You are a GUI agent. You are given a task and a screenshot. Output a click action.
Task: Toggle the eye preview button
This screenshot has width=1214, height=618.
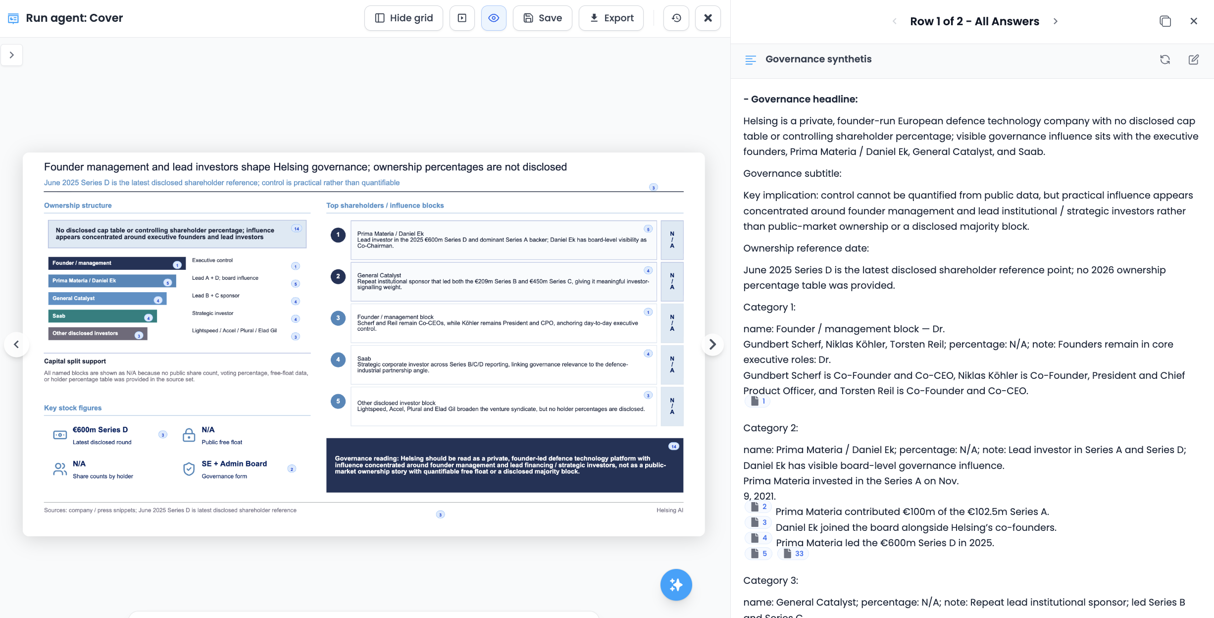(494, 18)
